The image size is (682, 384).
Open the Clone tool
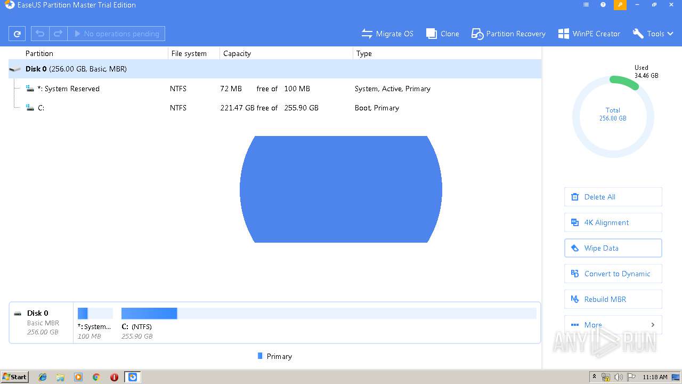coord(443,34)
